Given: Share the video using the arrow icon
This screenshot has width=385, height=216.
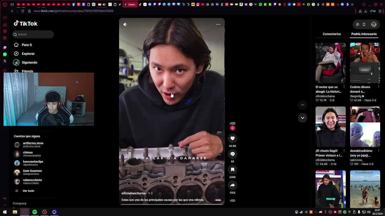Looking at the screenshot, I should pos(233,185).
